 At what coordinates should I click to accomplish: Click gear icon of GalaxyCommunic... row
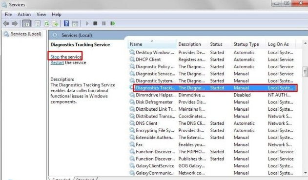132,173
